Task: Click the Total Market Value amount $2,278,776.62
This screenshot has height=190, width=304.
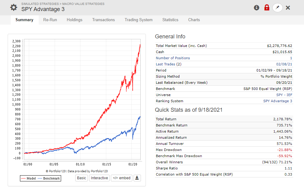Action: (279, 46)
